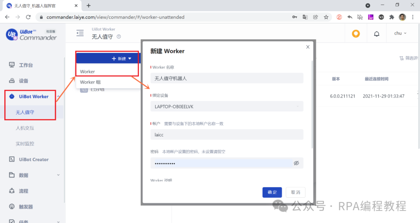420x223 pixels.
Task: Click the Worker 名称 input field
Action: (227, 78)
